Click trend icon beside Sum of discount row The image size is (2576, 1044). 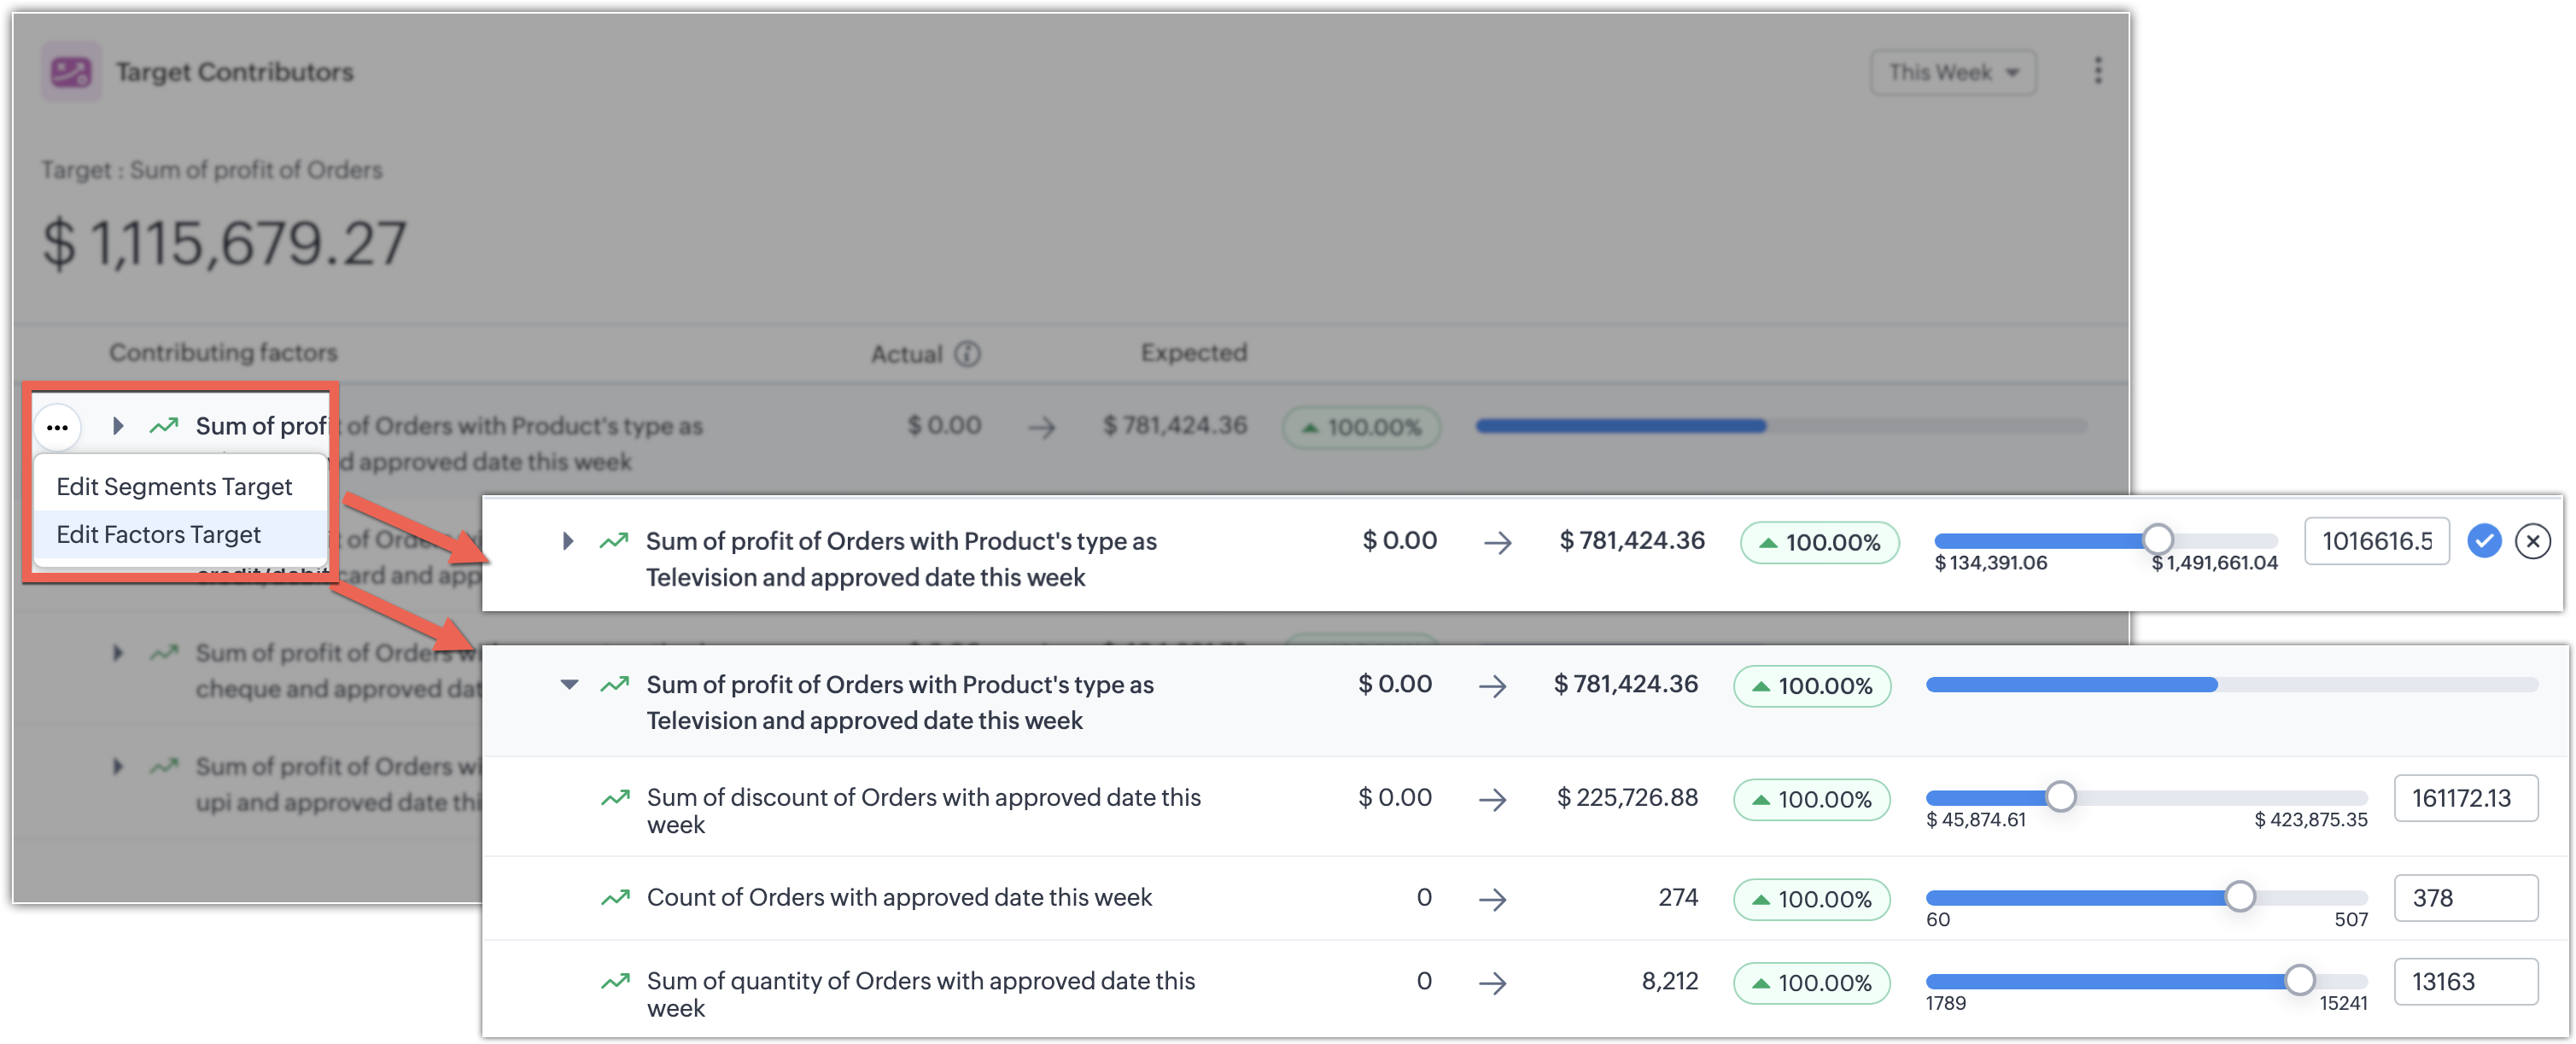[x=615, y=798]
